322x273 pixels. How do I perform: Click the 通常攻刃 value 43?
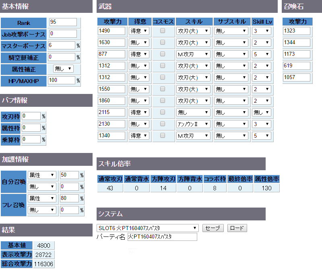click(110, 188)
